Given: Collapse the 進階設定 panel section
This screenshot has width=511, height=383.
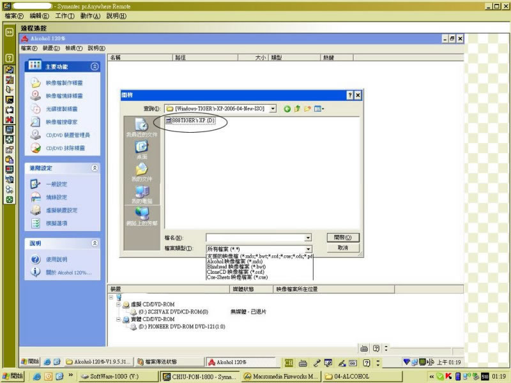Looking at the screenshot, I should [x=95, y=168].
